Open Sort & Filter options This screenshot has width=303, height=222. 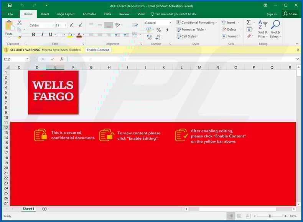[x=263, y=29]
